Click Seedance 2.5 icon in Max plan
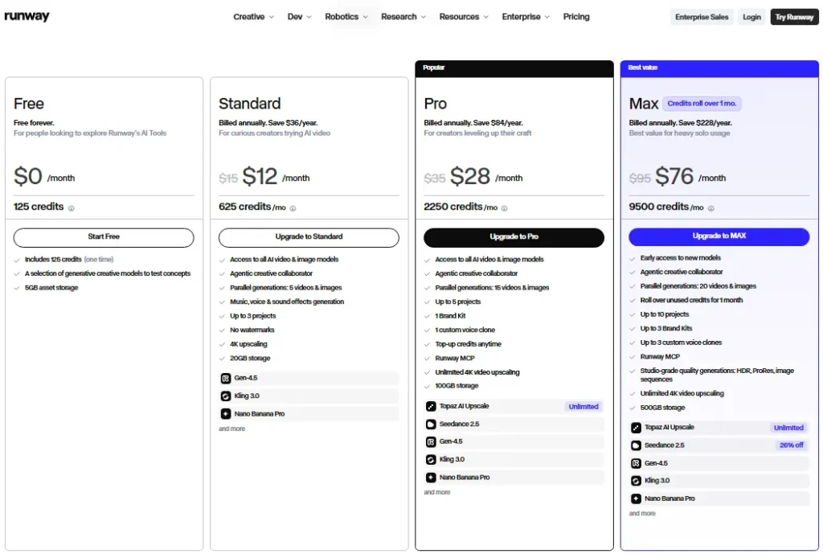Viewport: 823px width, 558px height. tap(637, 445)
